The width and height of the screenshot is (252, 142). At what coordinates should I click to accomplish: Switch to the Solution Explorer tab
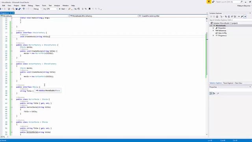click(215, 83)
